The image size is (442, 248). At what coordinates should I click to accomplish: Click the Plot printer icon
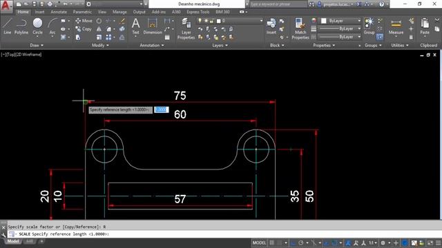tap(50, 4)
